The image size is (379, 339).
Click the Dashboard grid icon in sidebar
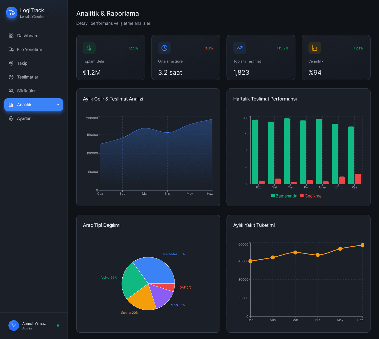tap(11, 36)
